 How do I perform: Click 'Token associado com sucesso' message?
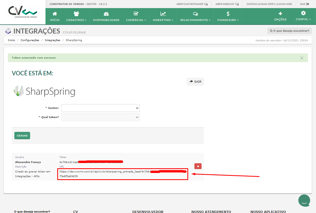pos(34,58)
